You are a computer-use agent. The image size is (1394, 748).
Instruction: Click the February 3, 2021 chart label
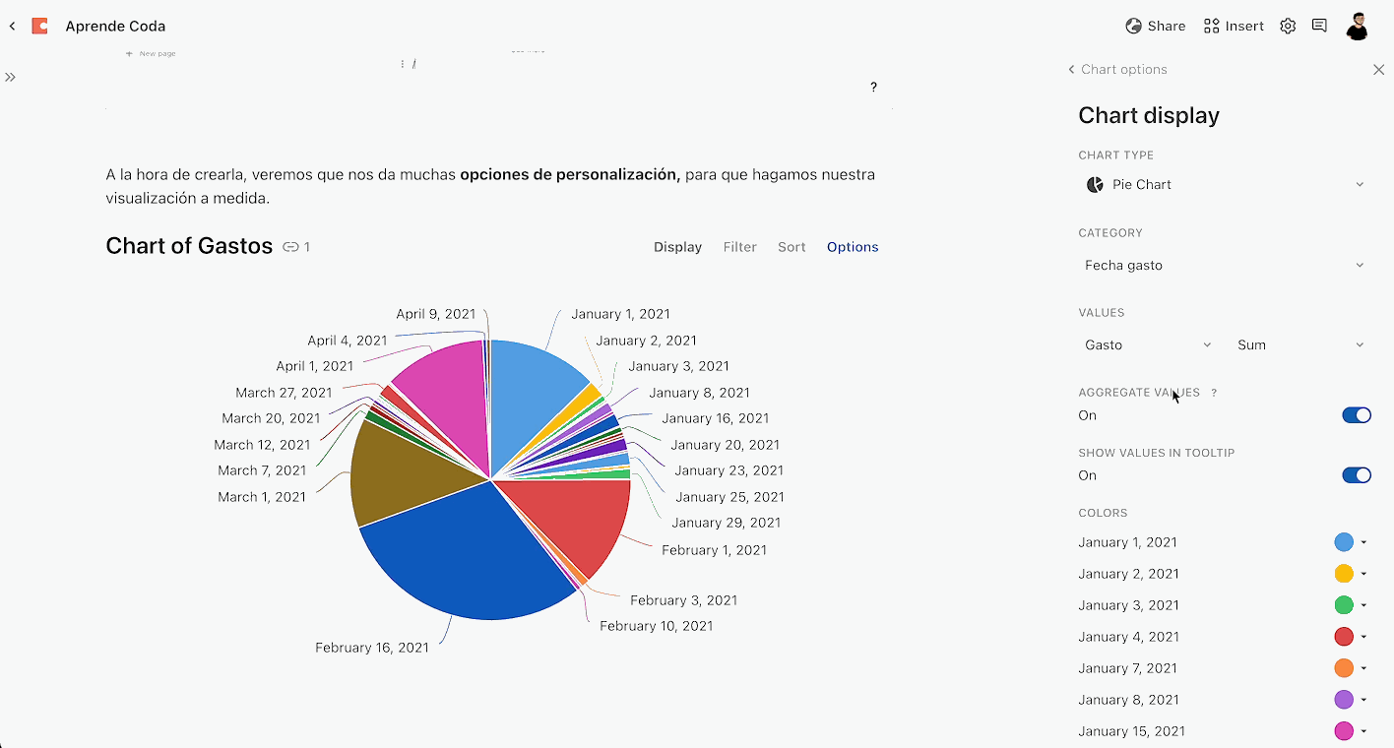point(684,600)
